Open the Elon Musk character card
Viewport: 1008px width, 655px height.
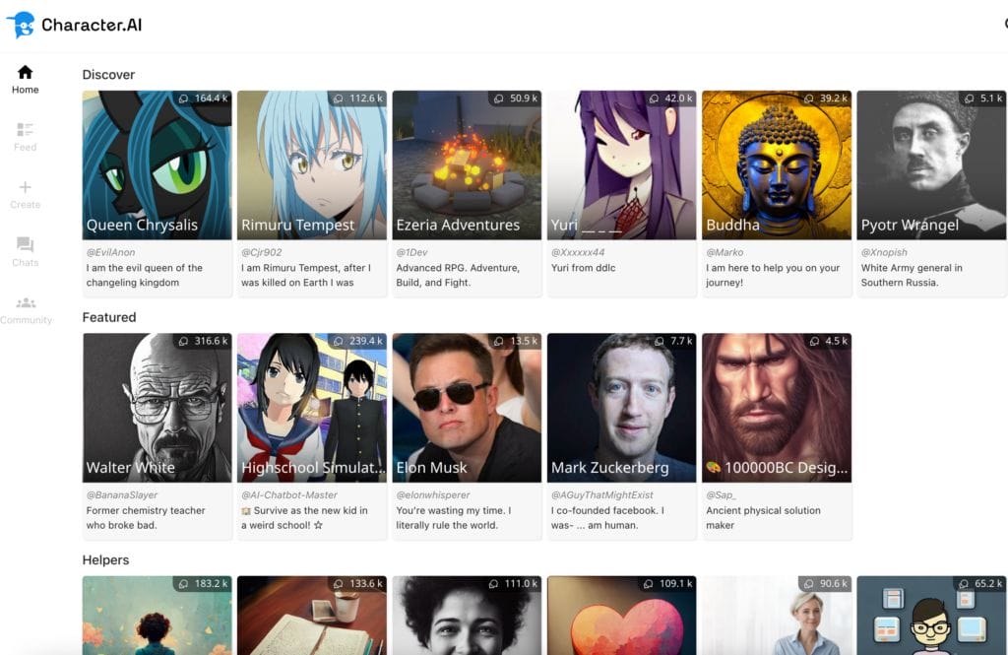point(466,407)
